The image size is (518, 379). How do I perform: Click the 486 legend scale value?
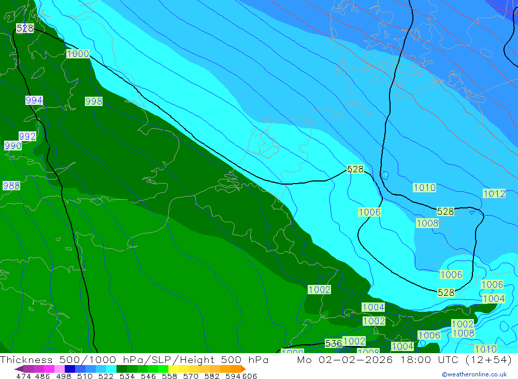click(x=42, y=376)
